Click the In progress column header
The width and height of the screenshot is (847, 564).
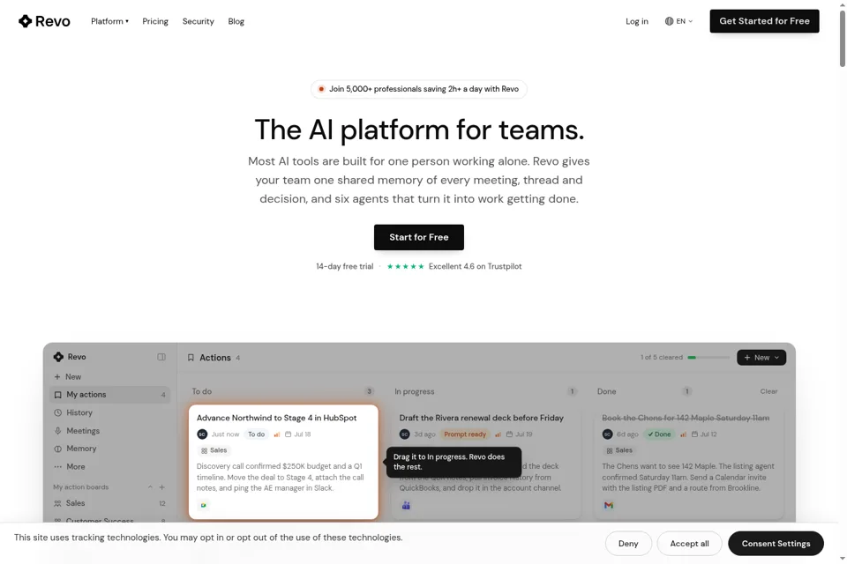(415, 391)
